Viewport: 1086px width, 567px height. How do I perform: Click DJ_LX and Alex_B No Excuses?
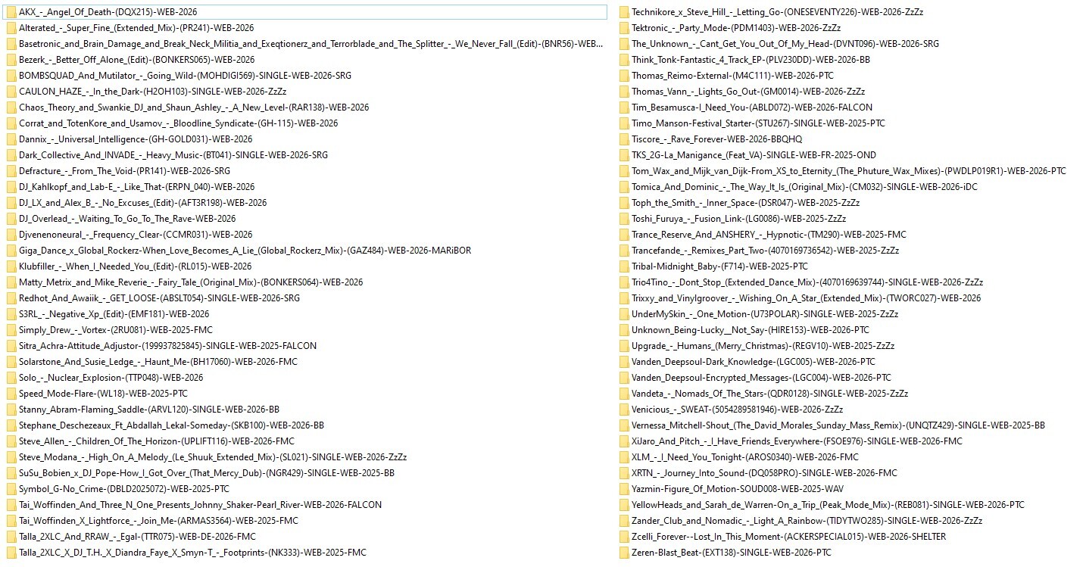tap(143, 203)
